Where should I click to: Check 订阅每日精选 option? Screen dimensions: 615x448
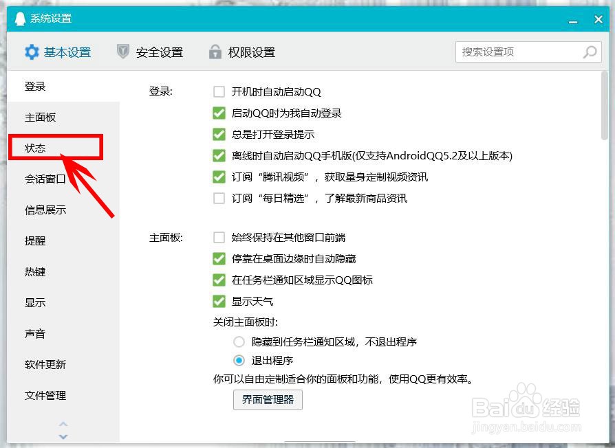click(219, 198)
